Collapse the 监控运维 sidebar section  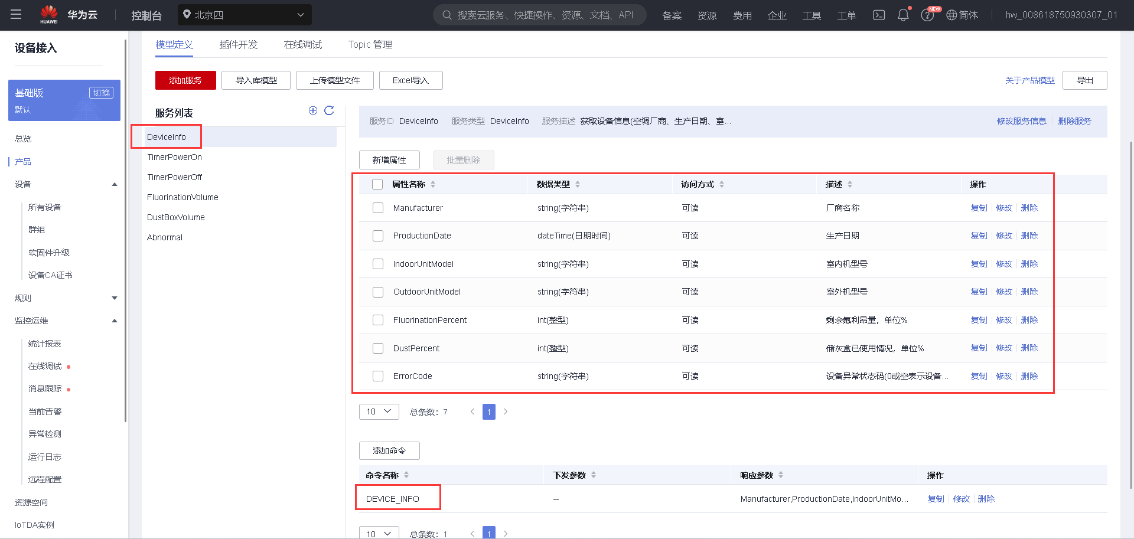click(115, 321)
